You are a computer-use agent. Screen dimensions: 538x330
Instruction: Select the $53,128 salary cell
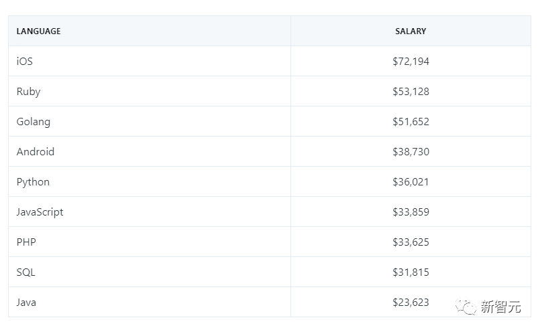(x=411, y=92)
